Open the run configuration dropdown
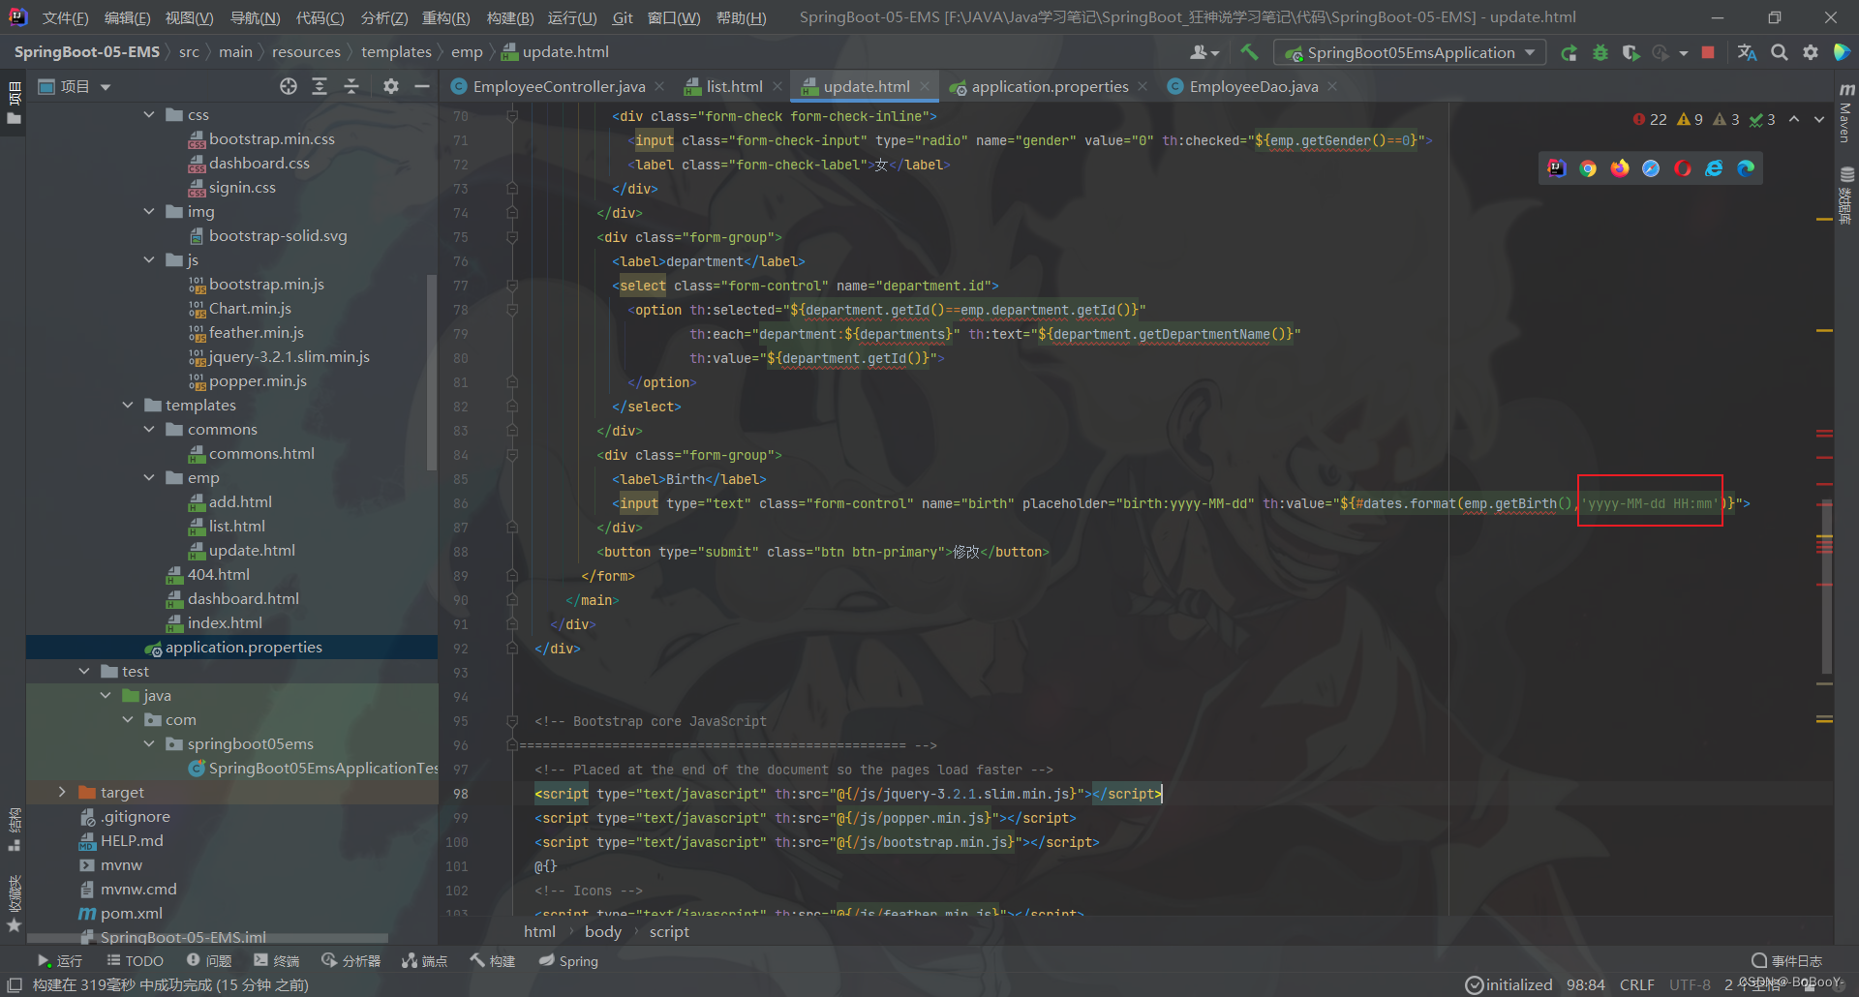 [x=1410, y=52]
